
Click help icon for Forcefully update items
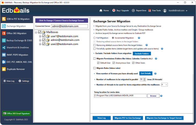162,49
